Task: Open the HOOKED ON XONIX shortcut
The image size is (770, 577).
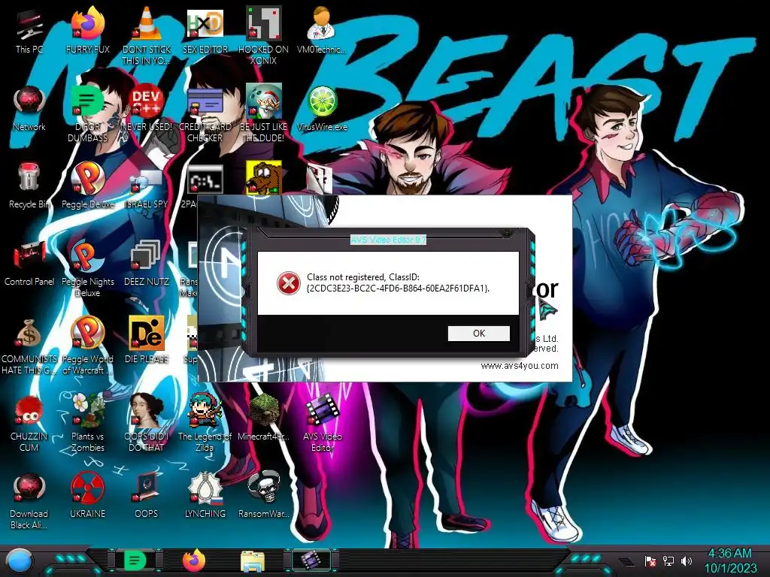Action: pos(264,35)
